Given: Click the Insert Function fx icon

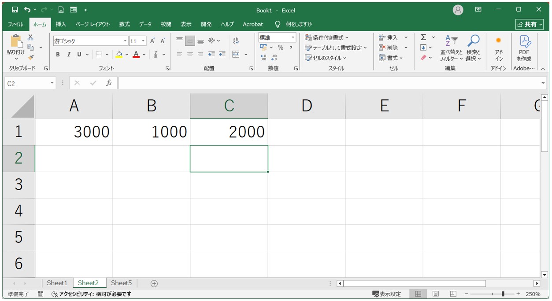Looking at the screenshot, I should tap(108, 83).
